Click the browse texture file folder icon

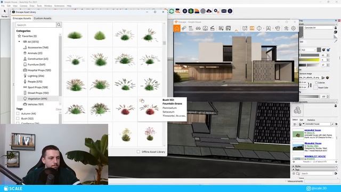(x=323, y=77)
